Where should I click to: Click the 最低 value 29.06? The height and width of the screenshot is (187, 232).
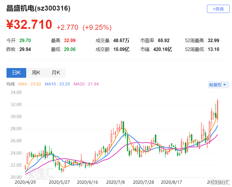click(70, 49)
